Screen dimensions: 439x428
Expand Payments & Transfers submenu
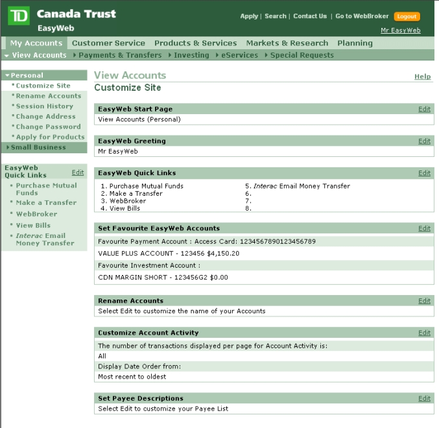coord(117,55)
